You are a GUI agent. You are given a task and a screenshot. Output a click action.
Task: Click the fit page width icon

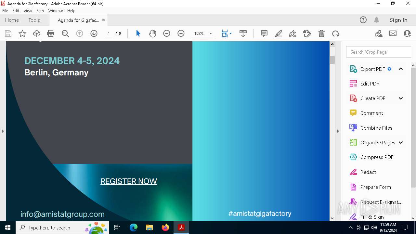click(225, 33)
